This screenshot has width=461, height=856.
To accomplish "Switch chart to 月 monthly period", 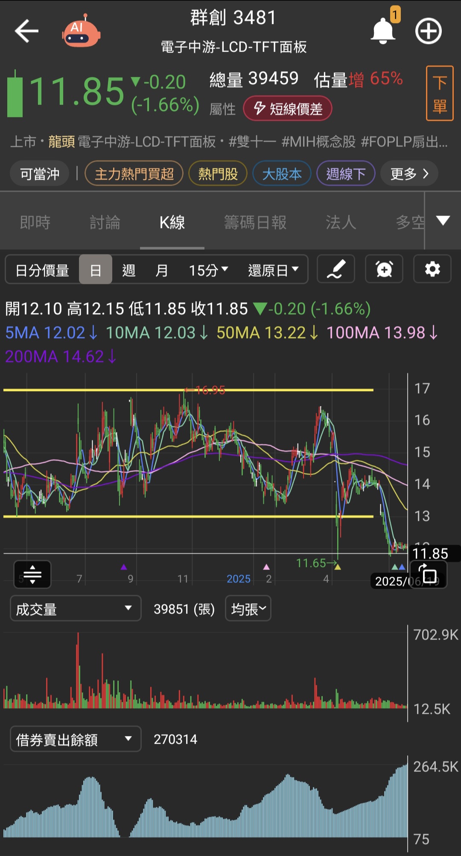I will pyautogui.click(x=161, y=270).
